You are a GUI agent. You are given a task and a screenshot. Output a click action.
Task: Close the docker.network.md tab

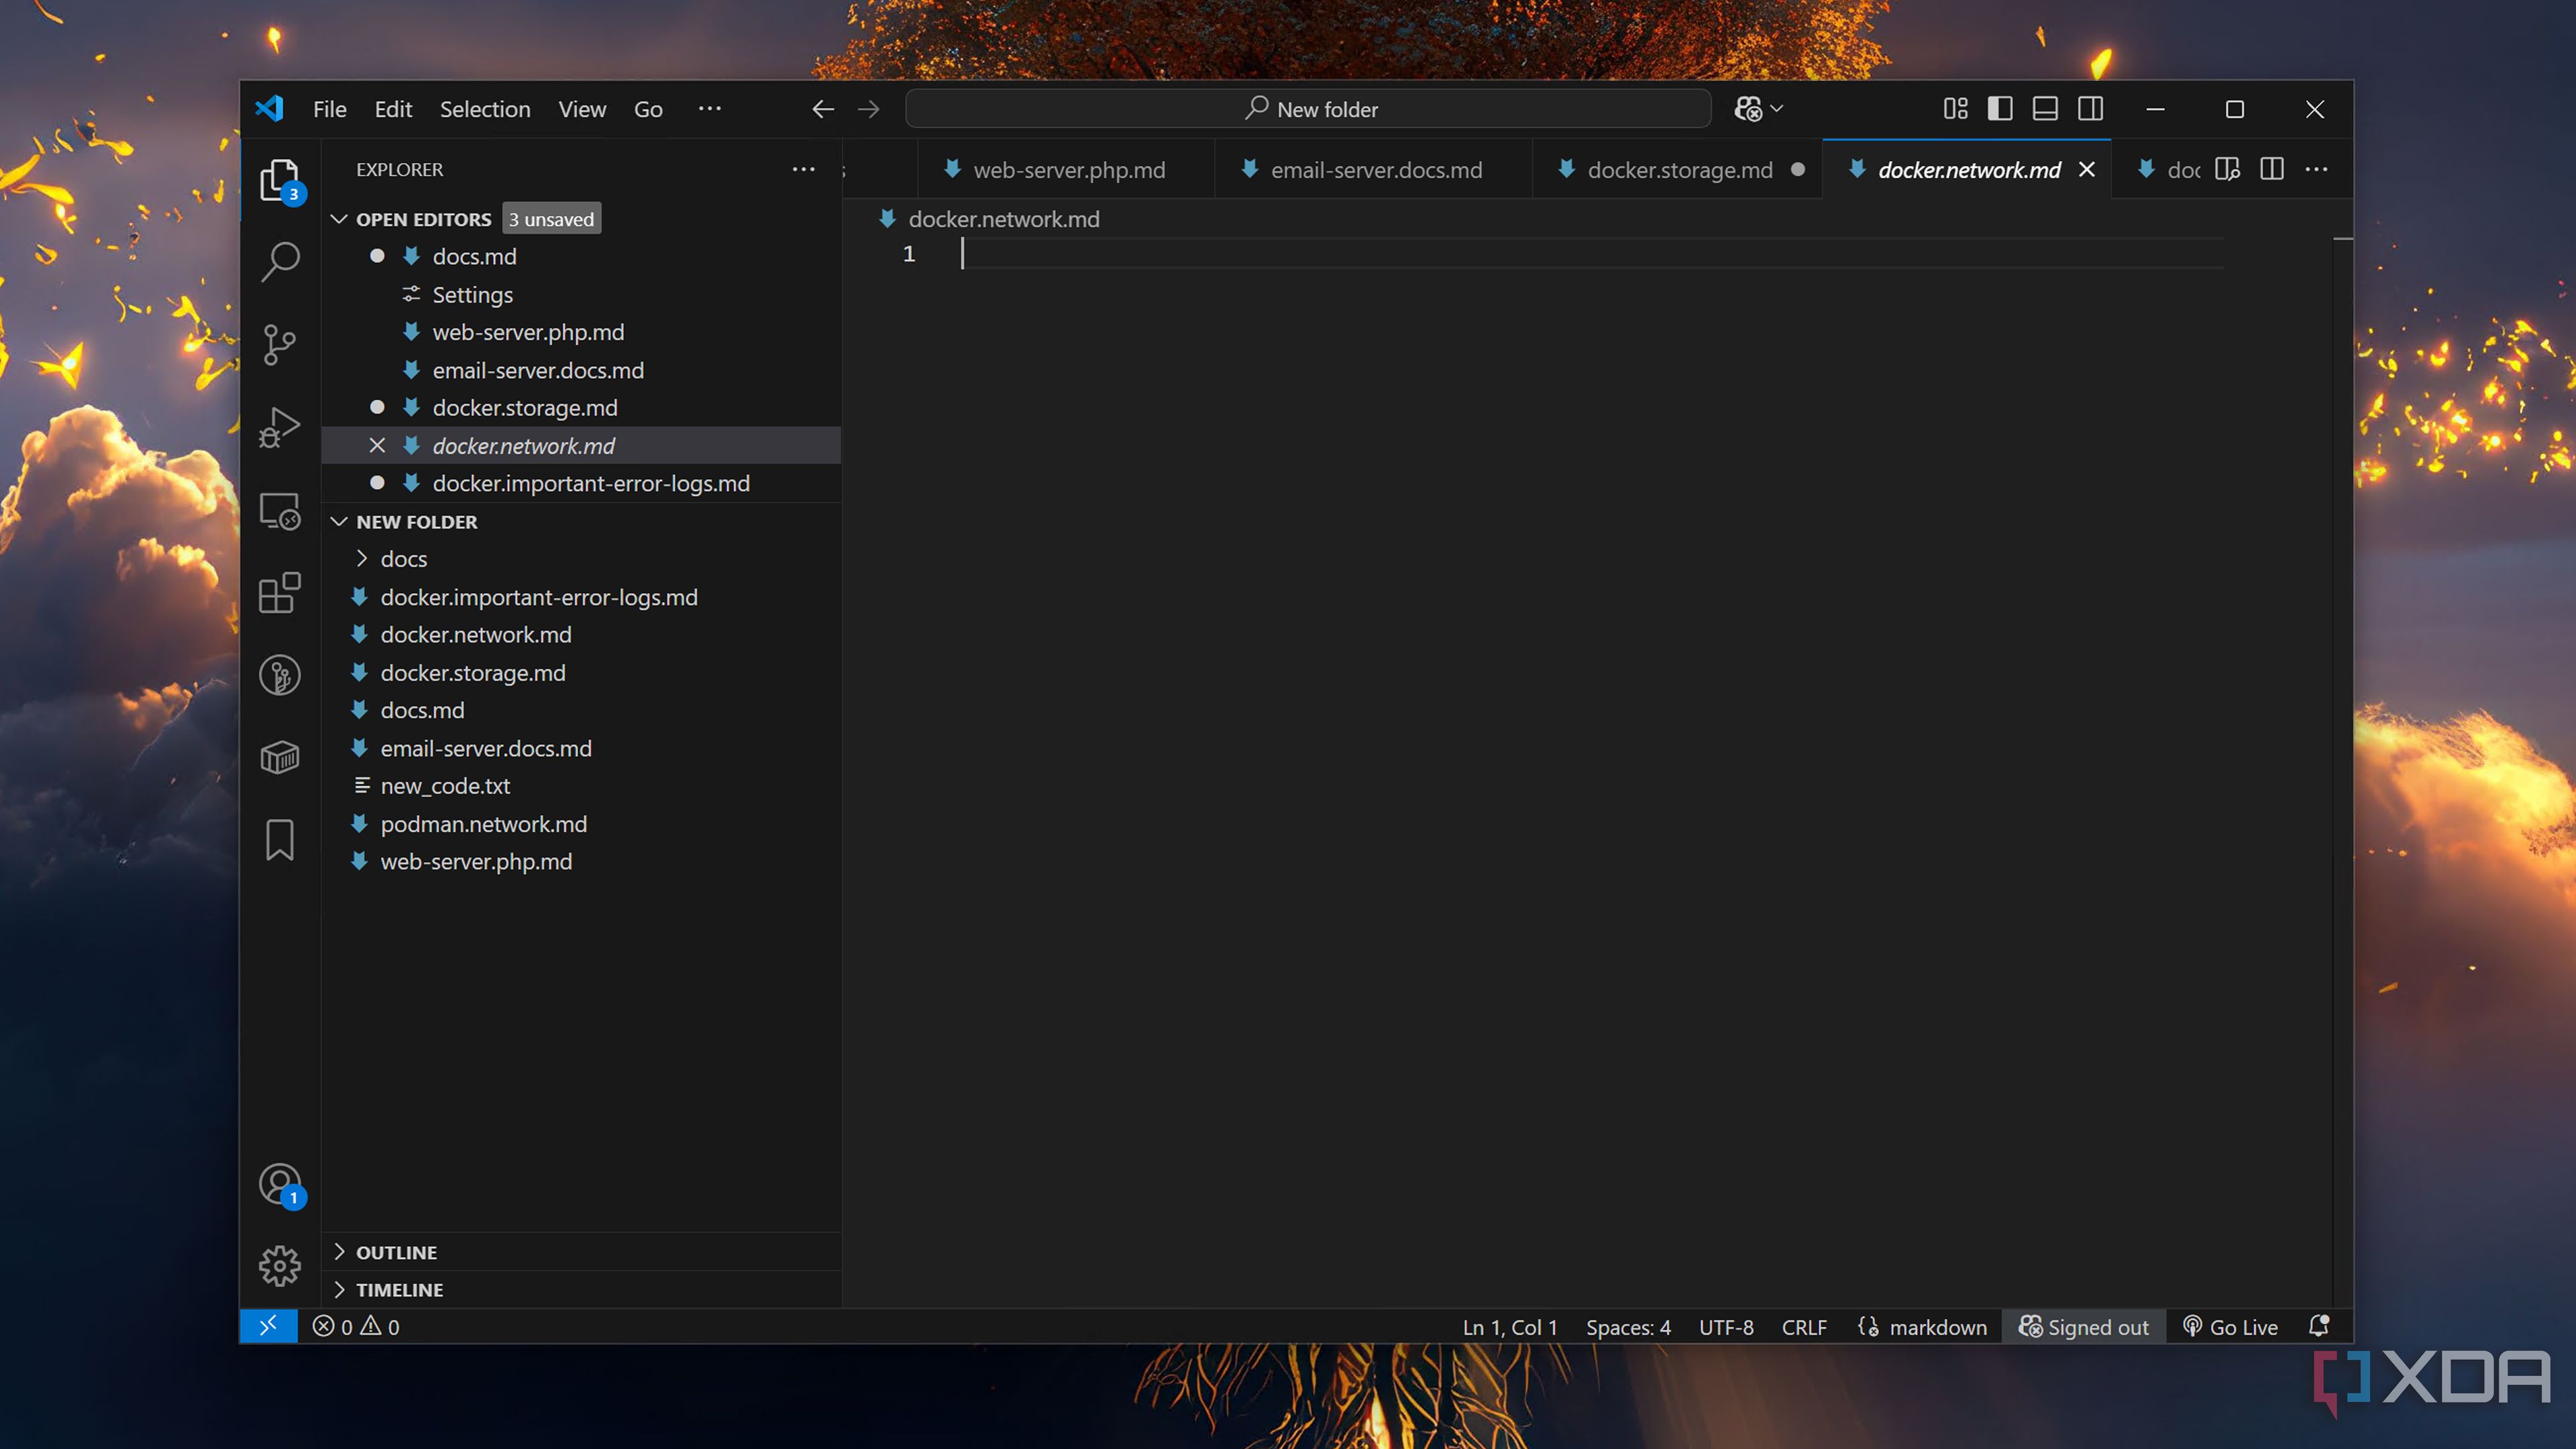[2087, 170]
